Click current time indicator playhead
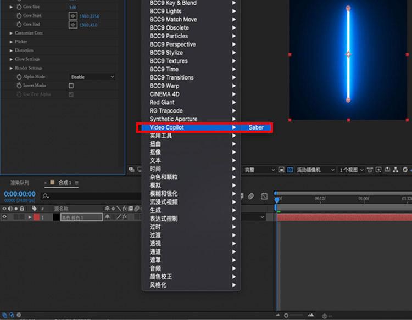Viewport: 412px width, 320px height. (276, 199)
